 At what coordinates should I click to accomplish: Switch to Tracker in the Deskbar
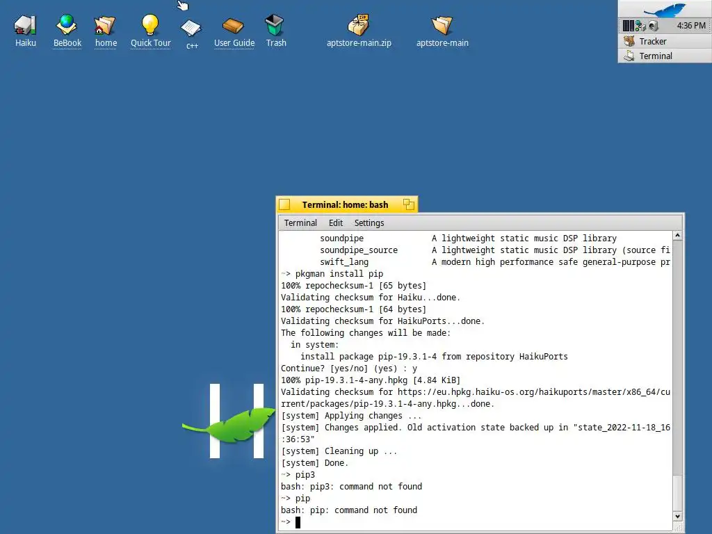click(665, 41)
